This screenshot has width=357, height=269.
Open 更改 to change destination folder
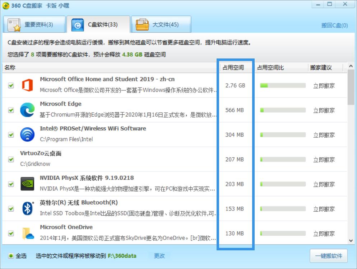click(158, 256)
